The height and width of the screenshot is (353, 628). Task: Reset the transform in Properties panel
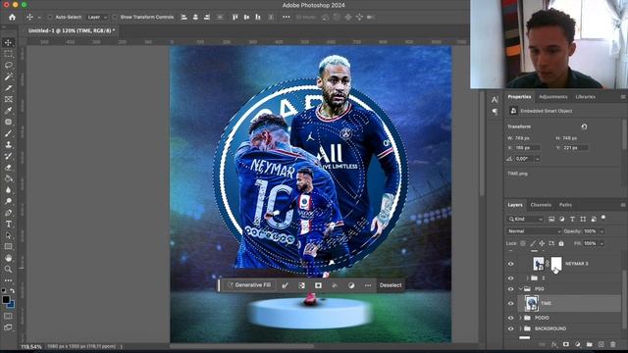[x=584, y=126]
